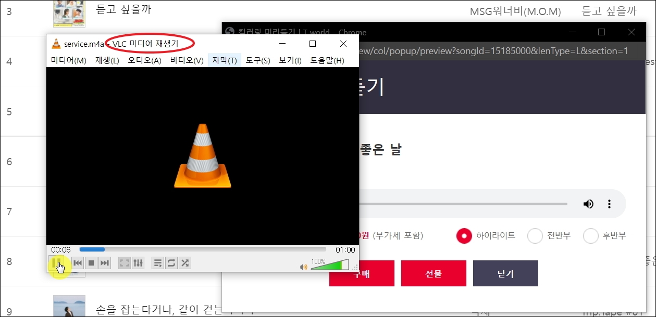Screen dimensions: 656x317
Task: Select the 하이라이트 radio button
Action: point(464,236)
